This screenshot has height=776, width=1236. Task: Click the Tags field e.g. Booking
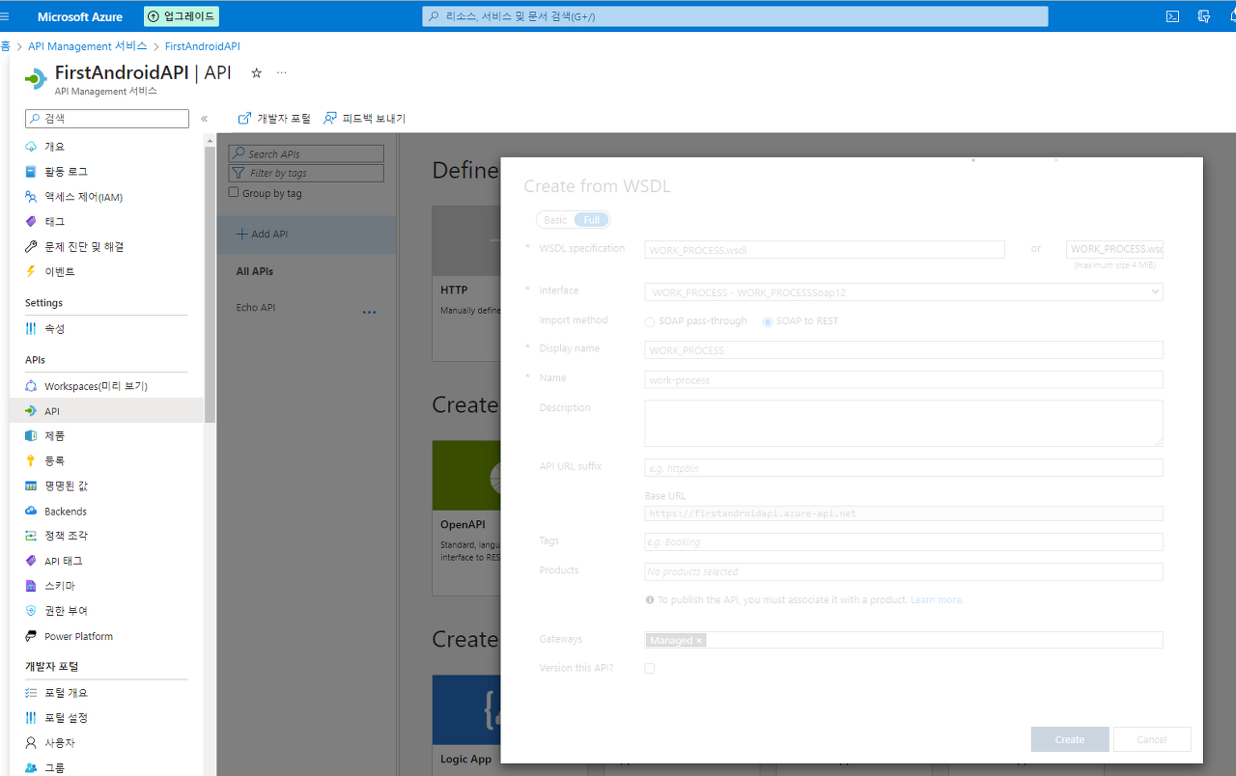click(x=904, y=541)
